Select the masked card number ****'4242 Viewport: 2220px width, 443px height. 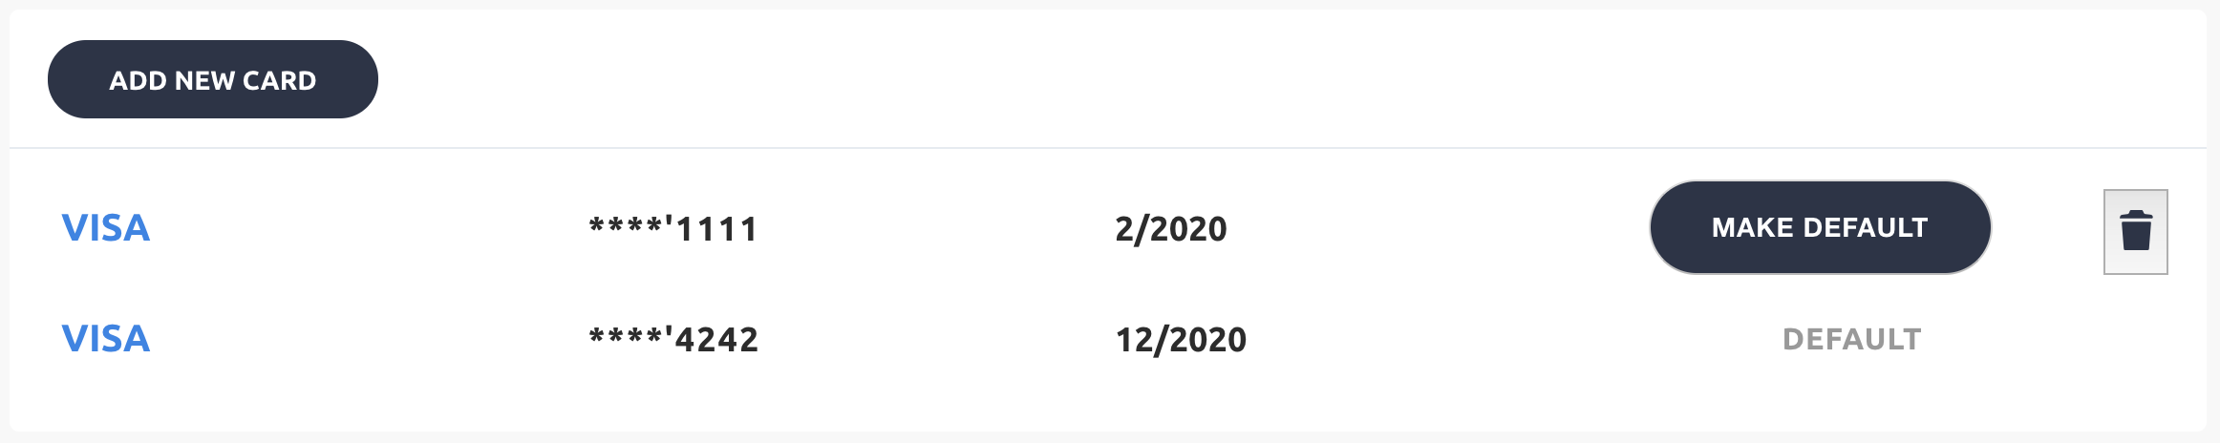tap(673, 340)
